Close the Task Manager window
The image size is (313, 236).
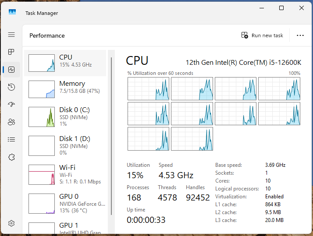coord(302,8)
